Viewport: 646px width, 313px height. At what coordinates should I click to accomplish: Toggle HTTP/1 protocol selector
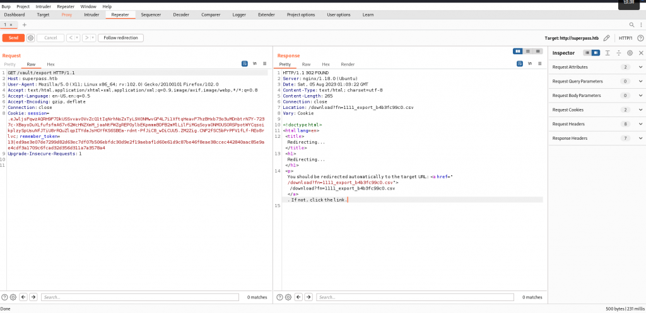[625, 38]
